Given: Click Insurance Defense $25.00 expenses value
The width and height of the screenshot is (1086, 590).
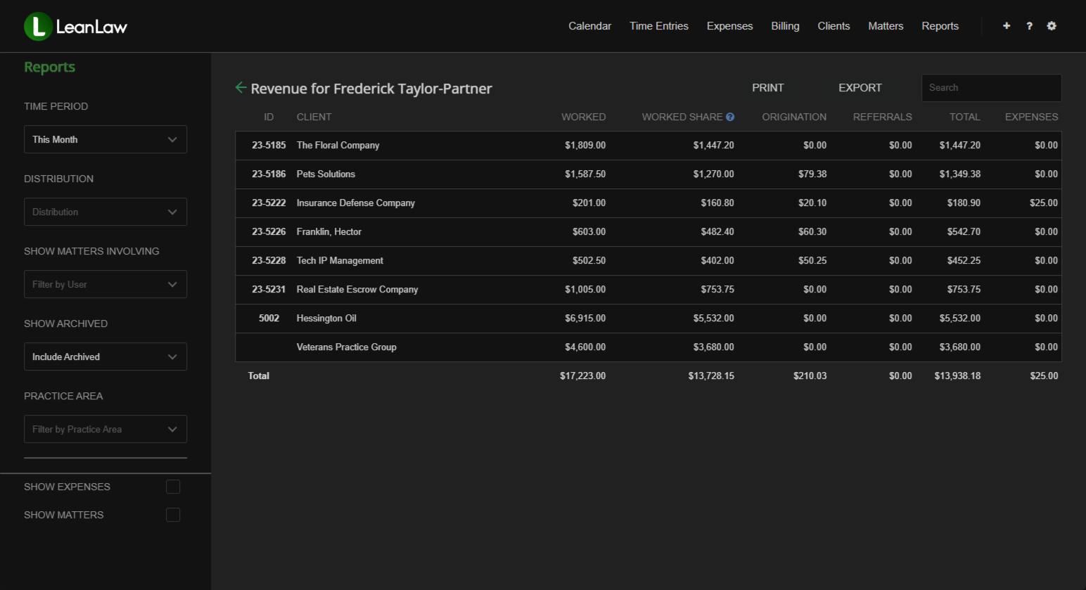Looking at the screenshot, I should [x=1044, y=203].
